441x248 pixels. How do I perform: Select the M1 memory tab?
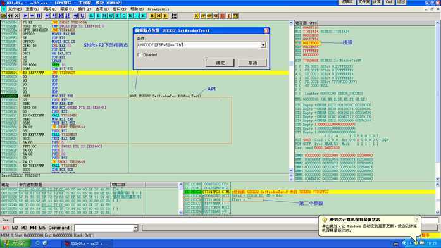tap(6, 228)
